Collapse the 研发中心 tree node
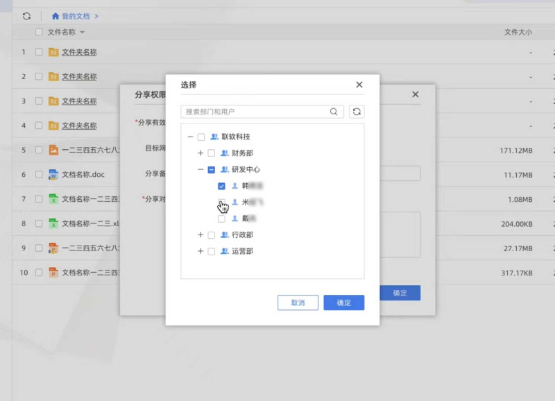The height and width of the screenshot is (401, 555). 200,169
